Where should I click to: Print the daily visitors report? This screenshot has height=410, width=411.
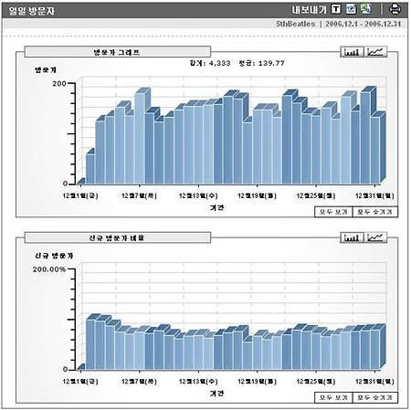(x=395, y=9)
